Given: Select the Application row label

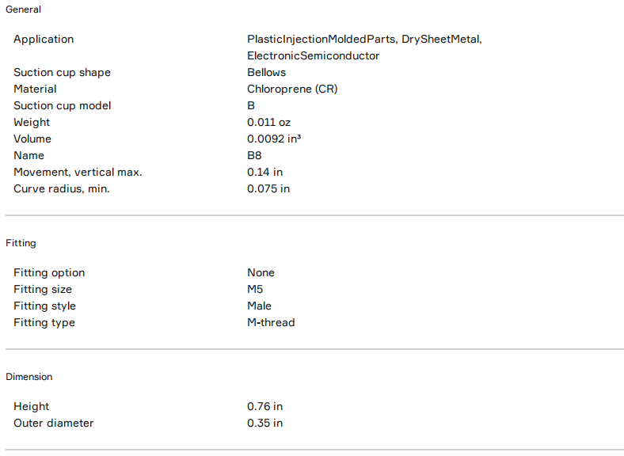Looking at the screenshot, I should tap(44, 39).
